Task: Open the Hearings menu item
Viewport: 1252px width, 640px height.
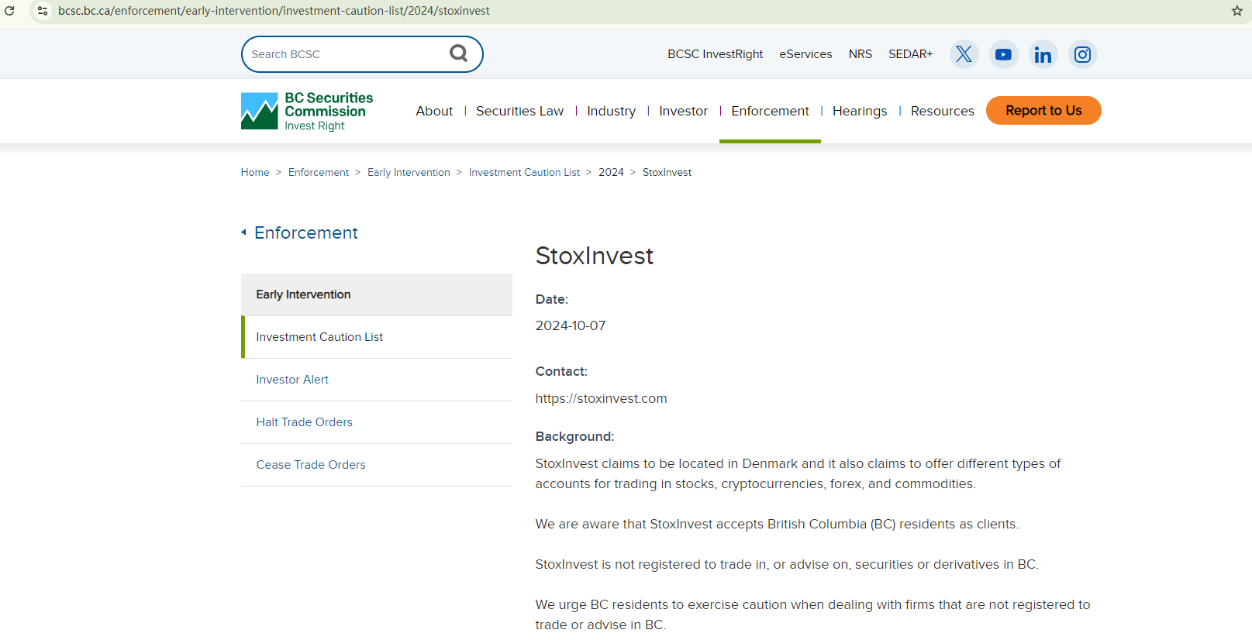Action: [x=859, y=111]
